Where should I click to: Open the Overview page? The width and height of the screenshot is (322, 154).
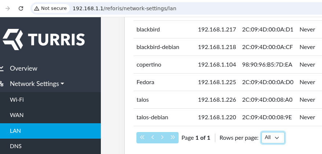pyautogui.click(x=23, y=68)
